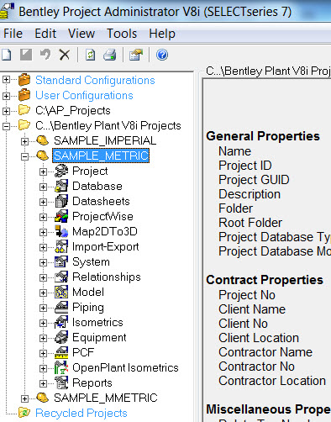Image resolution: width=331 pixels, height=422 pixels.
Task: Select the Model tree label
Action: 88,292
